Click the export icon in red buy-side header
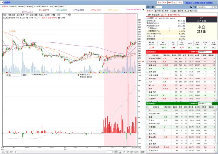This screenshot has height=154, width=218. pos(214,52)
